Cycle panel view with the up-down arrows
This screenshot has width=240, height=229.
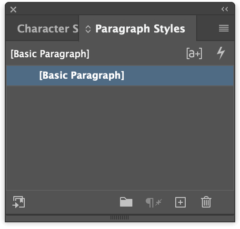point(88,29)
